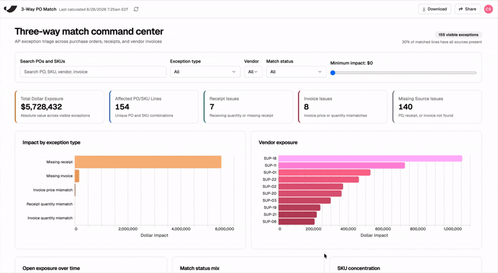Click the '$5,728,432' exposure value
The width and height of the screenshot is (498, 273).
click(41, 107)
